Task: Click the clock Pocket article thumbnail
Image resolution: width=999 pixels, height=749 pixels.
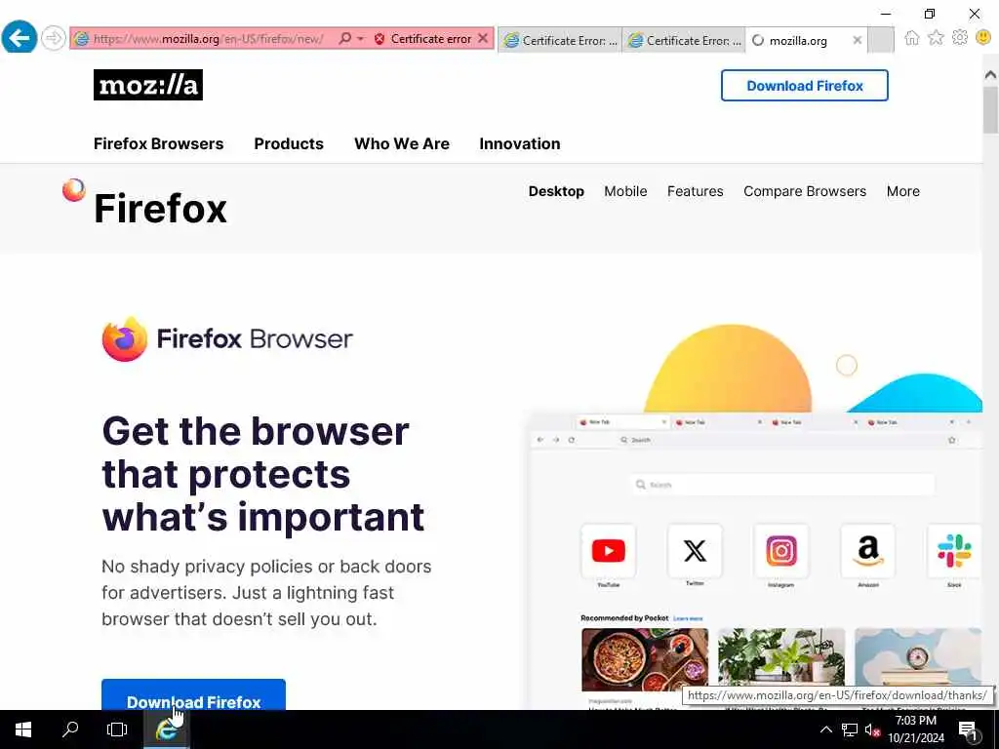Action: pos(917,658)
